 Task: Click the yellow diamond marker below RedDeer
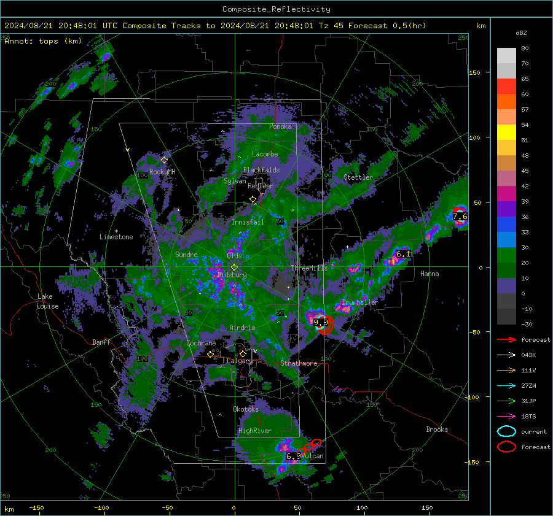click(x=253, y=199)
